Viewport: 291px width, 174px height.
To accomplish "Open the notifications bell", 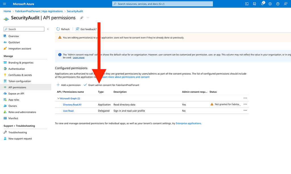I will 262,4.
